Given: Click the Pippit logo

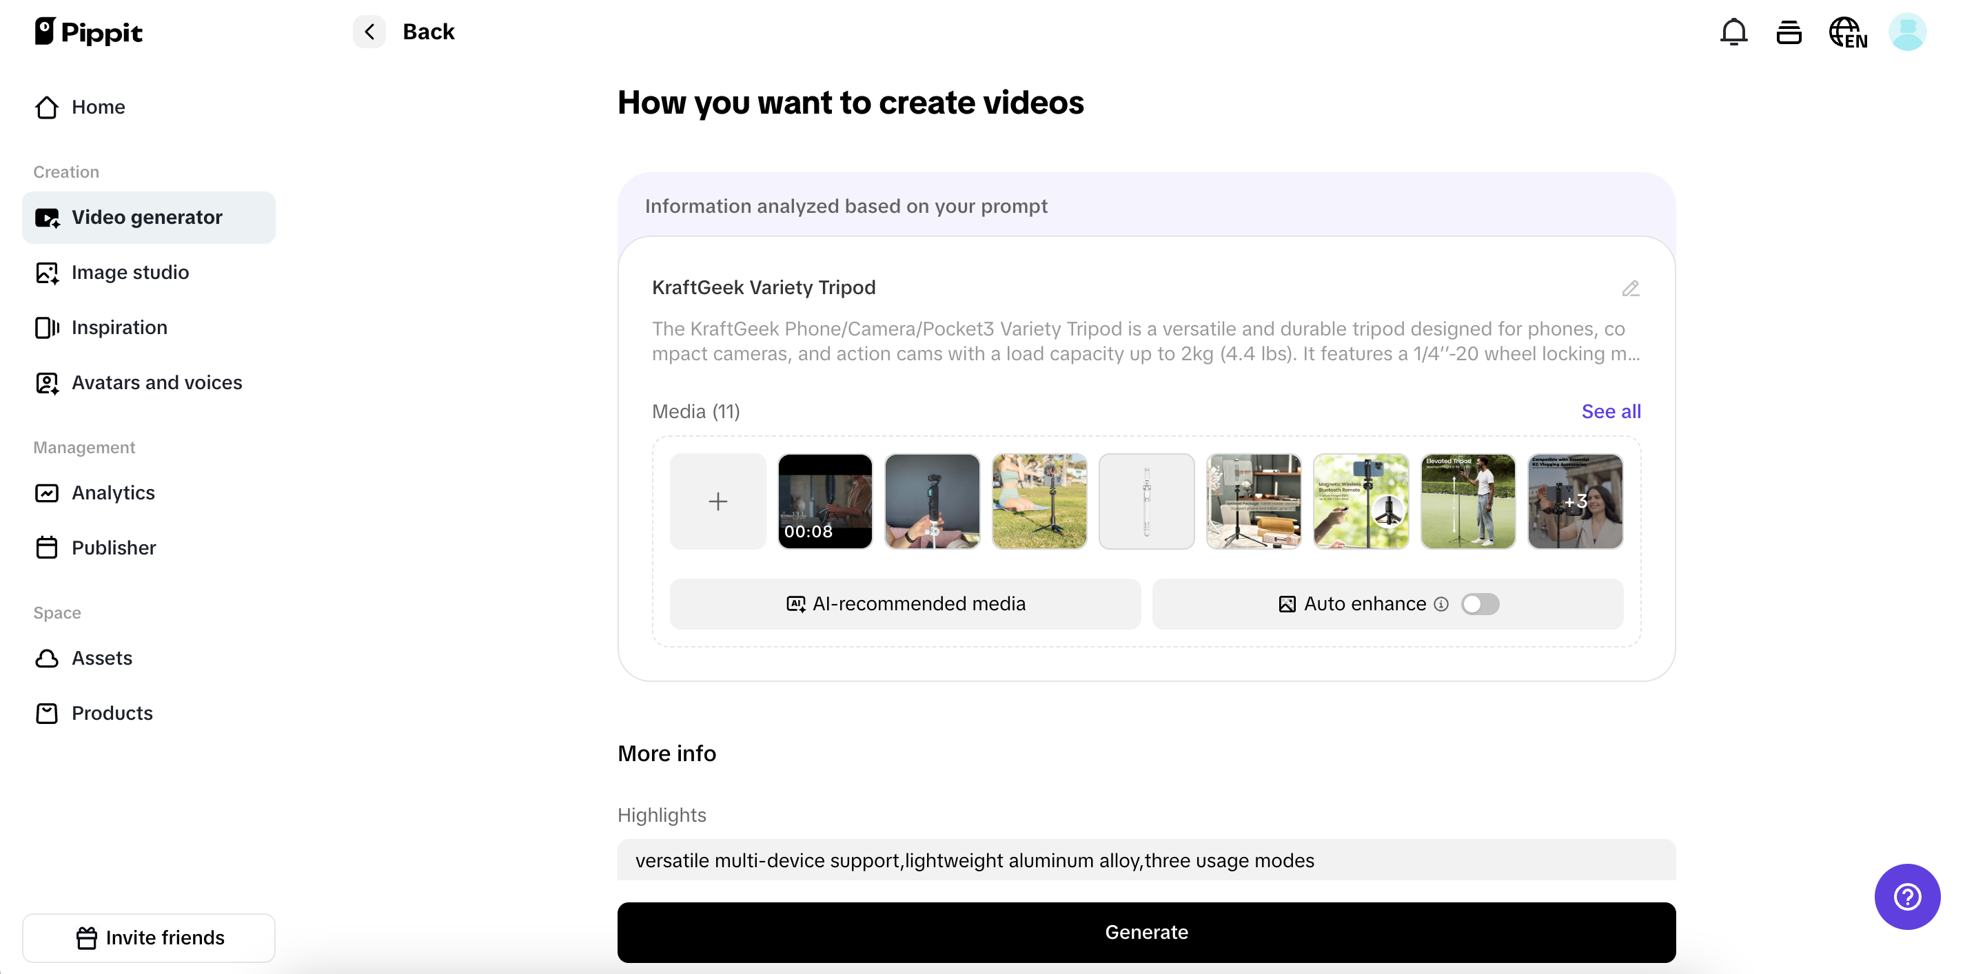Looking at the screenshot, I should [89, 32].
